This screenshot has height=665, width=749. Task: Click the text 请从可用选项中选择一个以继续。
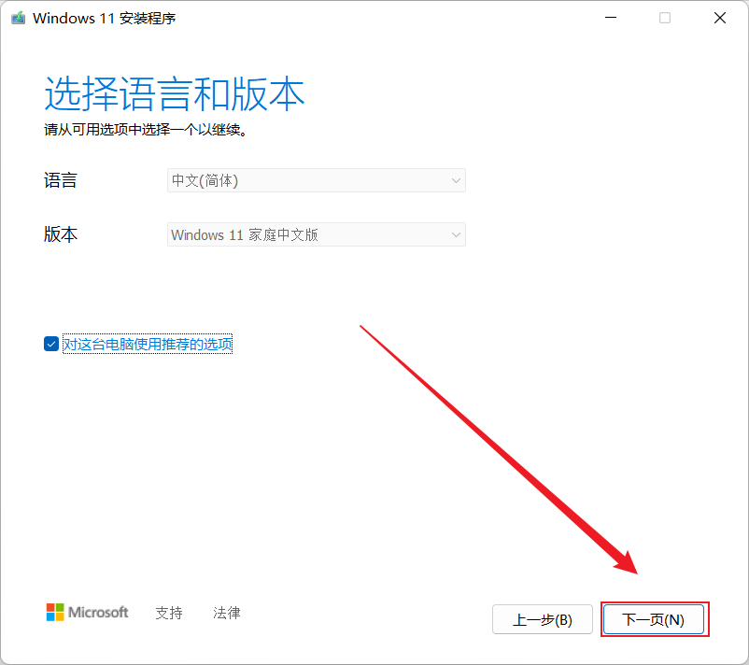click(x=146, y=130)
